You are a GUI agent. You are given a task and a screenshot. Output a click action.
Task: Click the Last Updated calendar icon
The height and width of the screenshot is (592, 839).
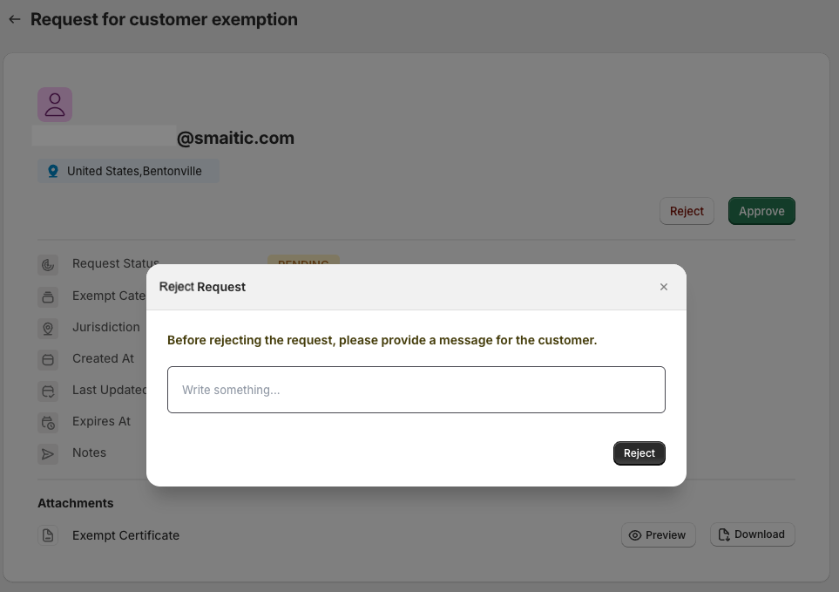tap(48, 391)
